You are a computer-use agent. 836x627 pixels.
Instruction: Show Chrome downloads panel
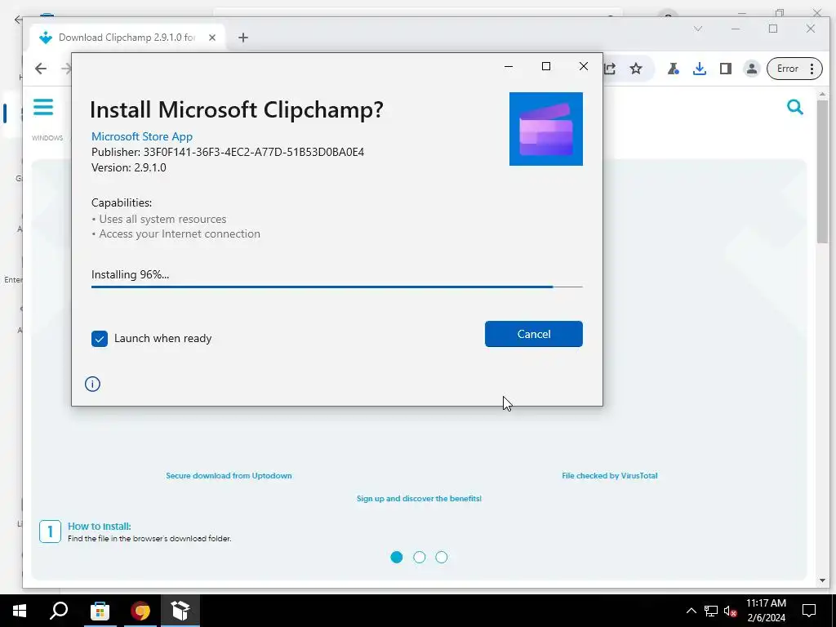click(700, 69)
